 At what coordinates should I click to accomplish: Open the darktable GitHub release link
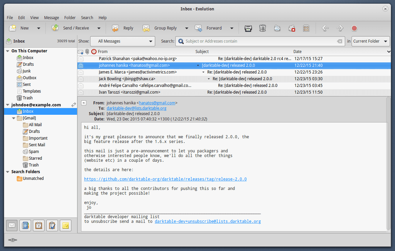(x=165, y=179)
